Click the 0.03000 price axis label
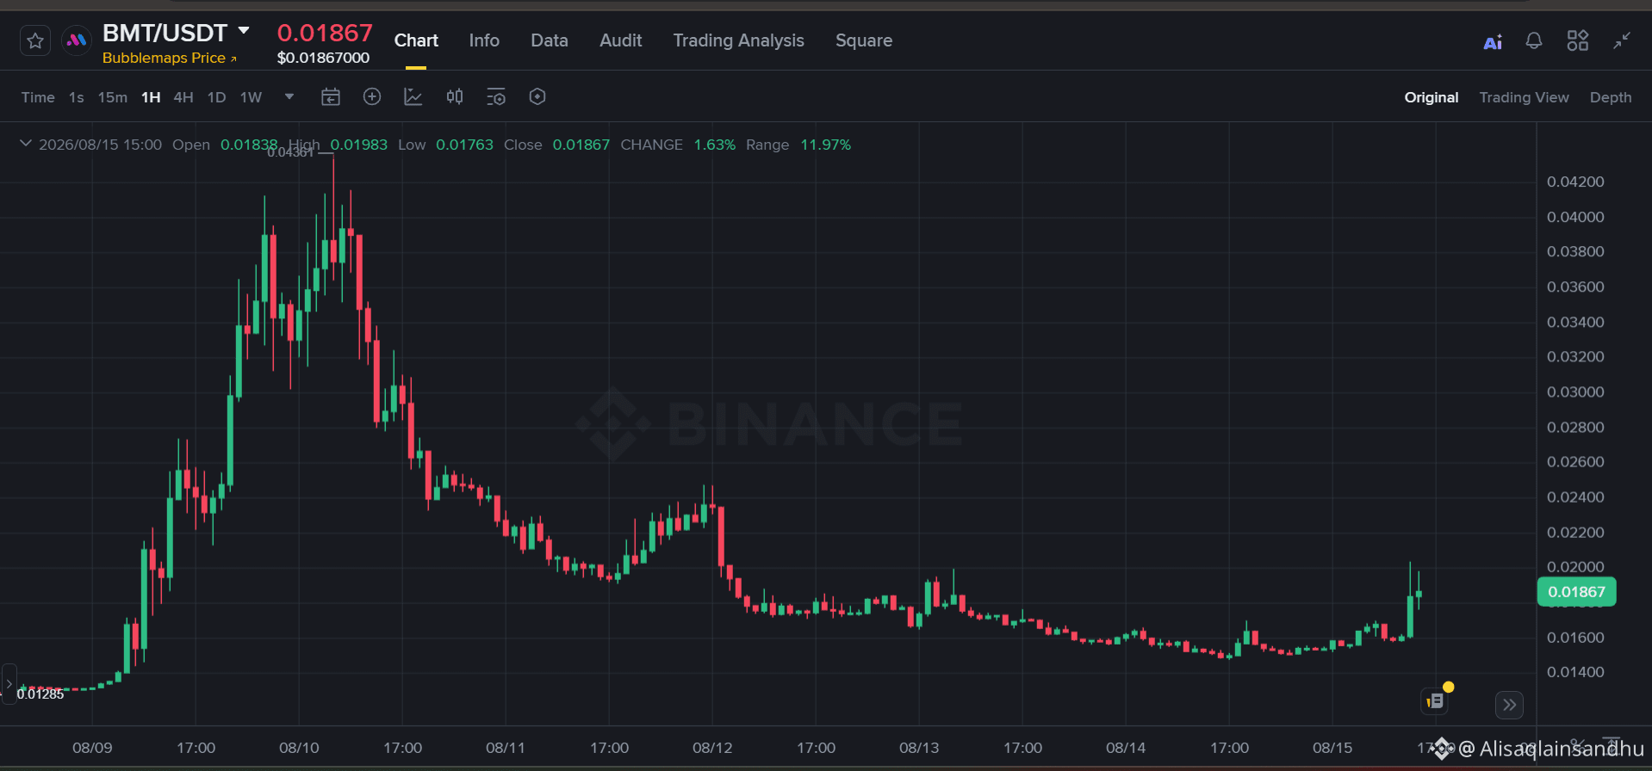 [x=1575, y=392]
